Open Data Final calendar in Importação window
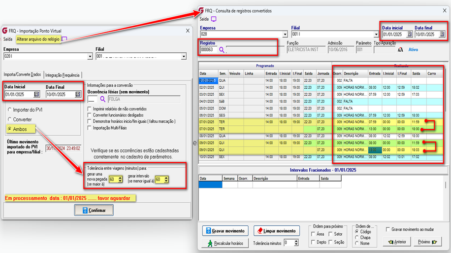The image size is (451, 253). [78, 94]
